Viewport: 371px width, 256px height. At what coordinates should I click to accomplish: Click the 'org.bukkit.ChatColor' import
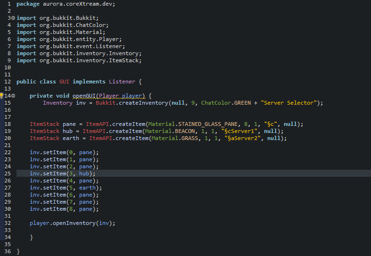(x=73, y=25)
